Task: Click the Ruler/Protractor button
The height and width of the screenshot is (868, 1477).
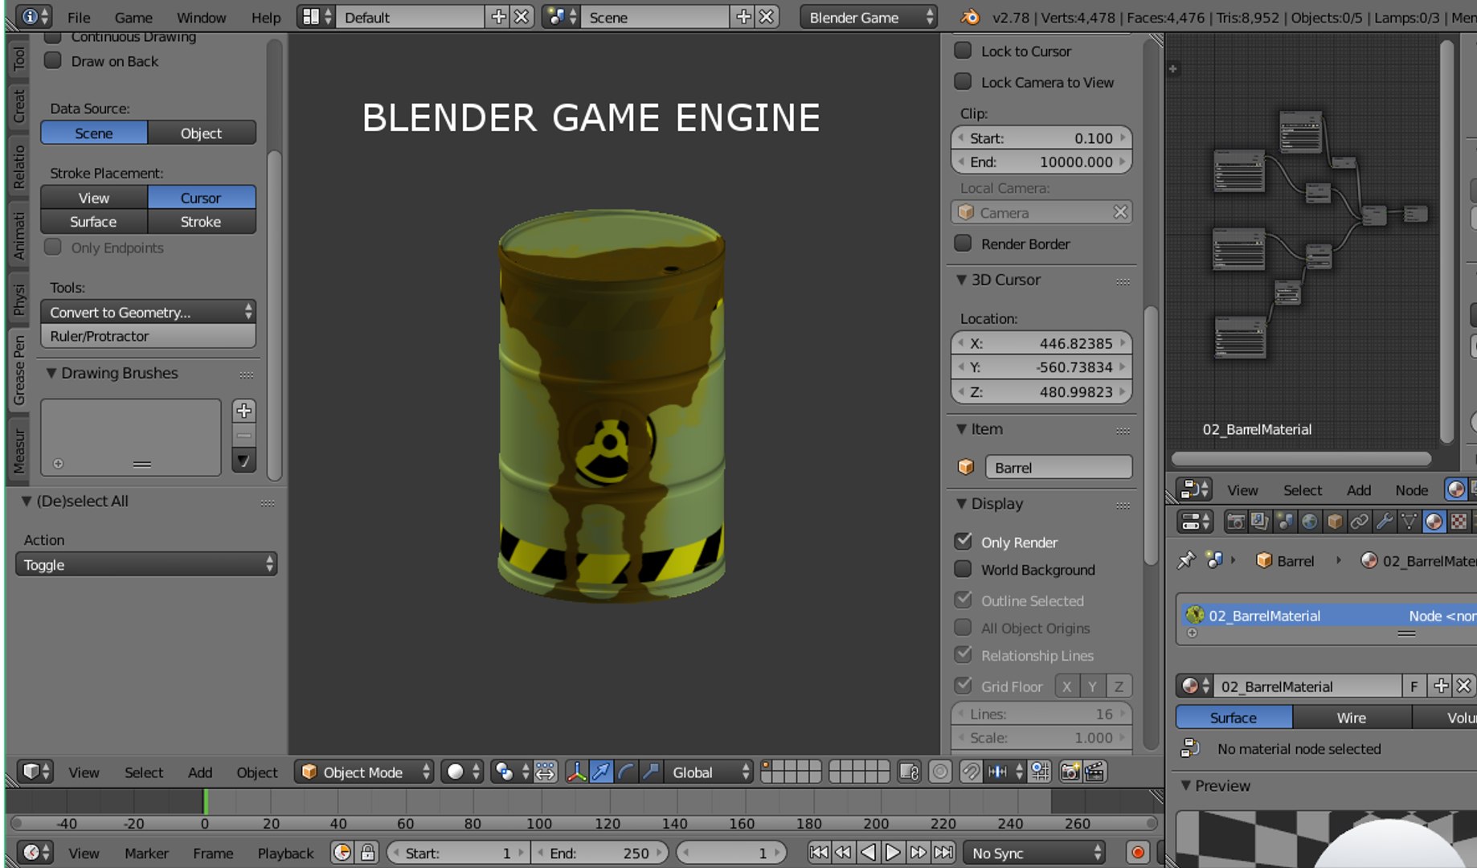Action: click(149, 336)
